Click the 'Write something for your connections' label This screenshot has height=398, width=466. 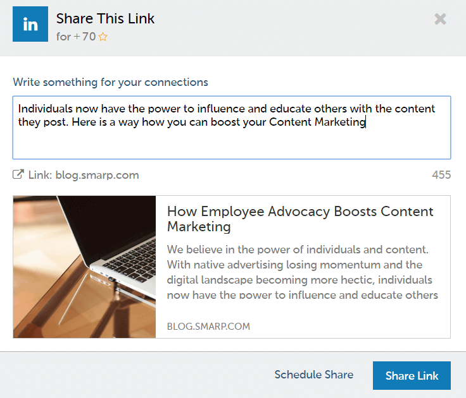tap(110, 82)
